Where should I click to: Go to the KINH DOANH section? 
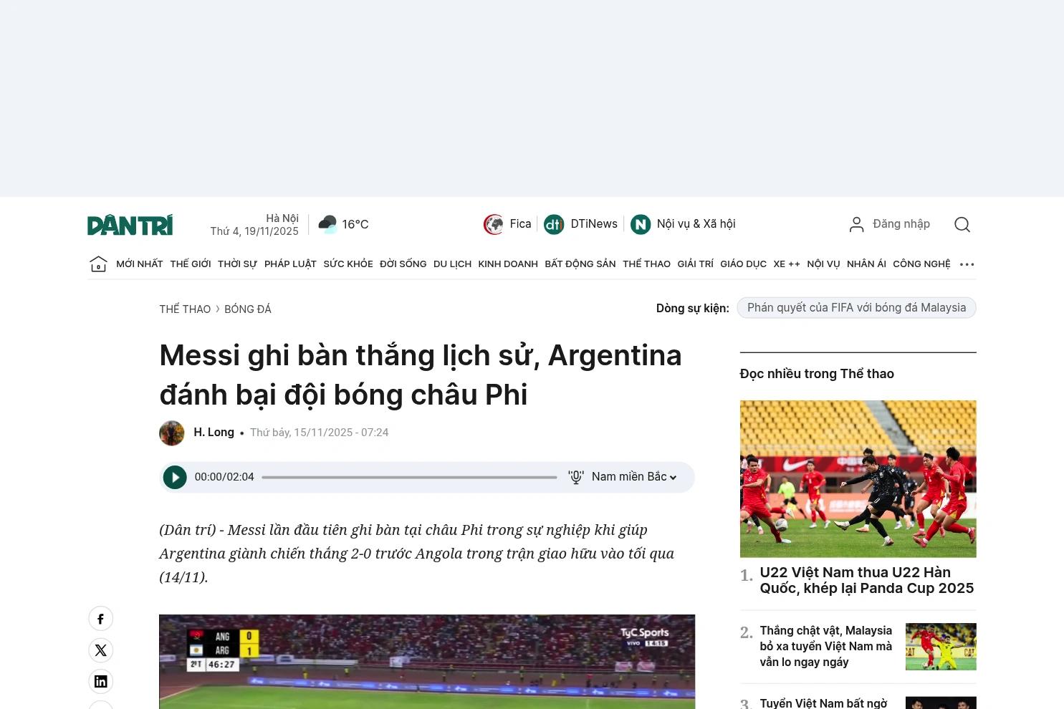[508, 264]
